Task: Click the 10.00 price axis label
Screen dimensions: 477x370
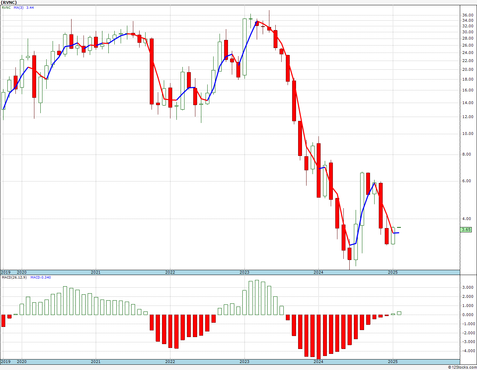Action: pos(467,133)
